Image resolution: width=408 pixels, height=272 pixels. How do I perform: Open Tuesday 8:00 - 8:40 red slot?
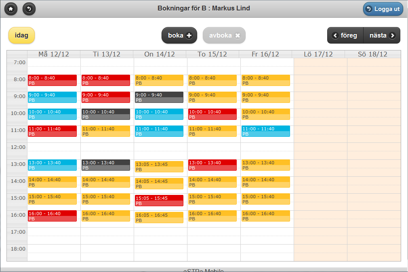[106, 80]
